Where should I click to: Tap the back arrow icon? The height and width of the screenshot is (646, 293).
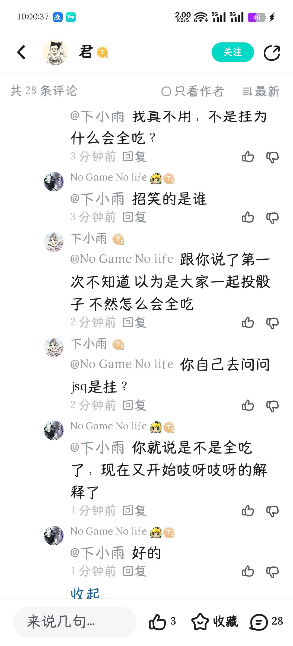click(21, 52)
